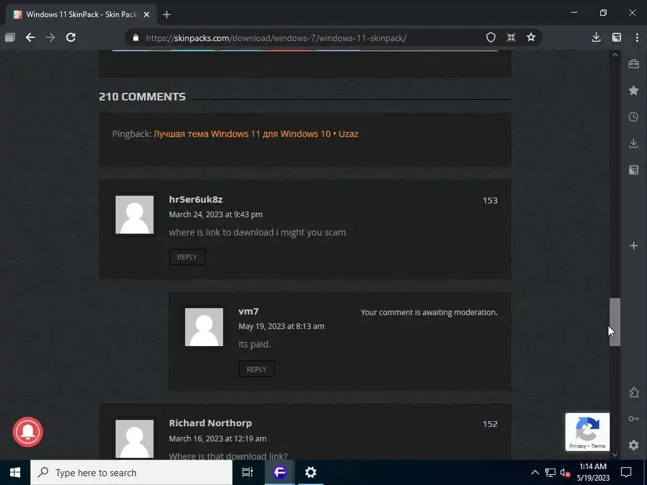Image resolution: width=647 pixels, height=485 pixels.
Task: Click the scrollbar up arrow
Action: pyautogui.click(x=615, y=55)
